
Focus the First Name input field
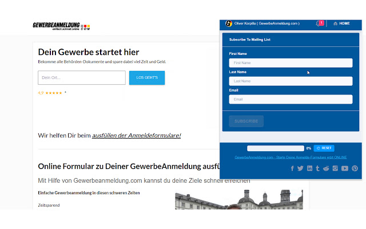coord(291,63)
